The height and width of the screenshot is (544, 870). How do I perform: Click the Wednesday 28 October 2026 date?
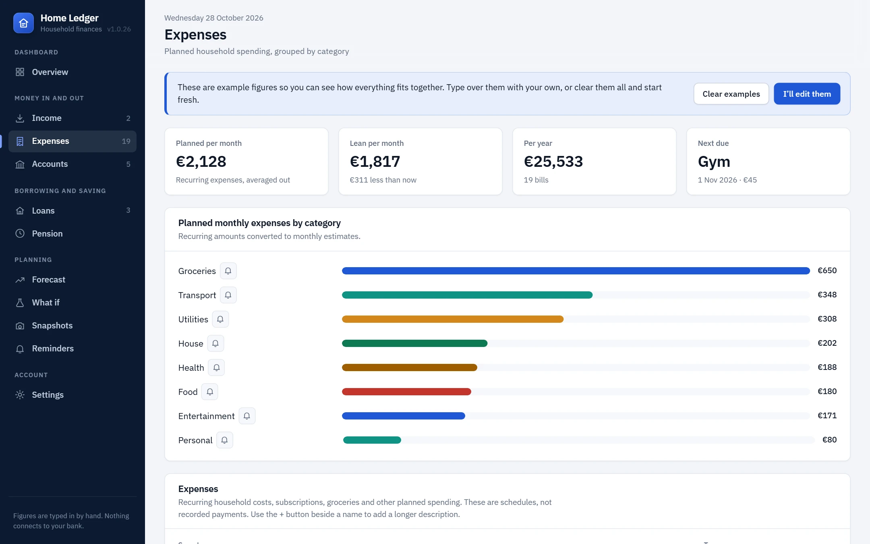[x=214, y=18]
